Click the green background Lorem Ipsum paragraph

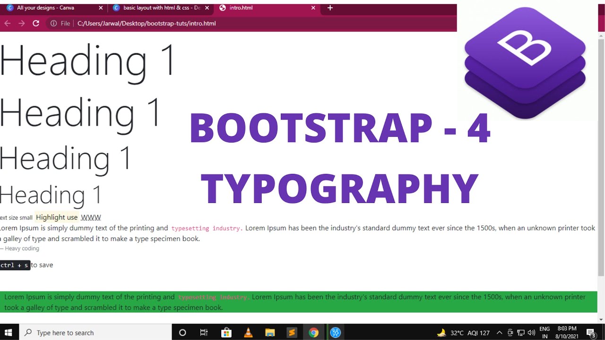[x=299, y=302]
